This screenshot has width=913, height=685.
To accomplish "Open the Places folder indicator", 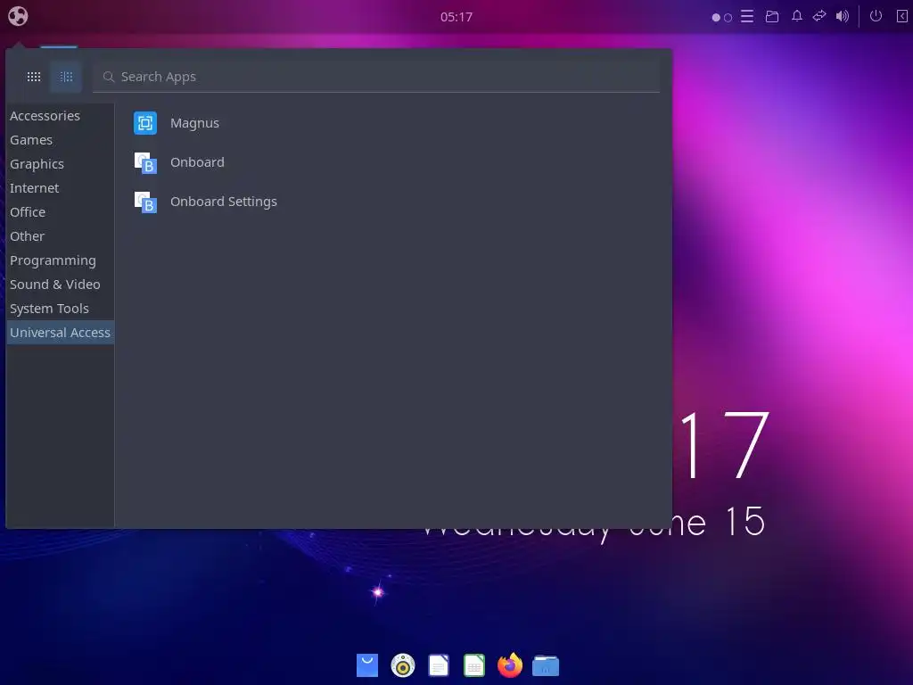I will click(772, 16).
